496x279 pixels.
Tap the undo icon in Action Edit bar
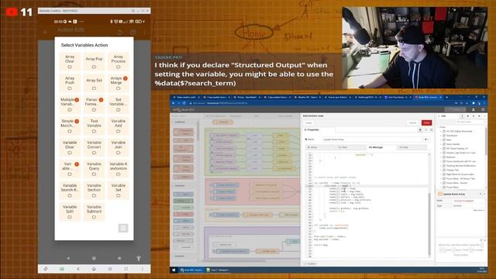pos(120,33)
